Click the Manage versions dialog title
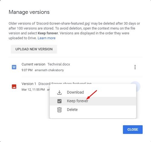 click(x=29, y=12)
